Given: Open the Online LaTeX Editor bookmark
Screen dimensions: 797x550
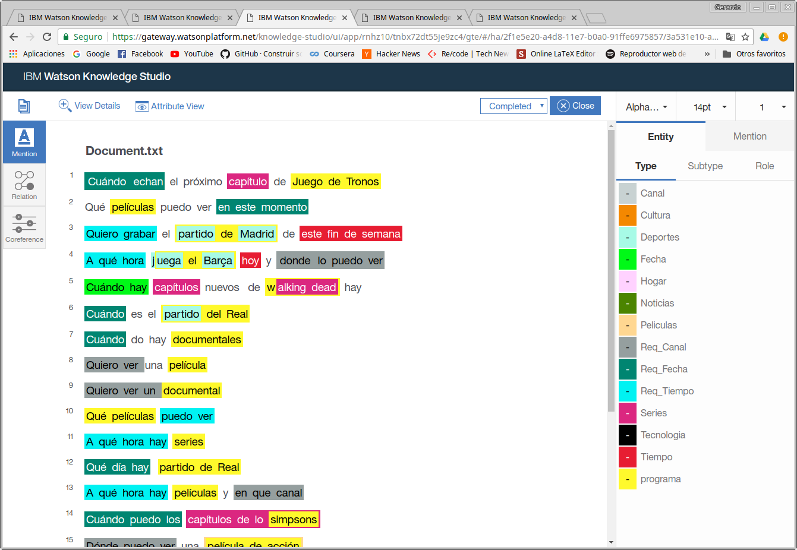Looking at the screenshot, I should 556,53.
